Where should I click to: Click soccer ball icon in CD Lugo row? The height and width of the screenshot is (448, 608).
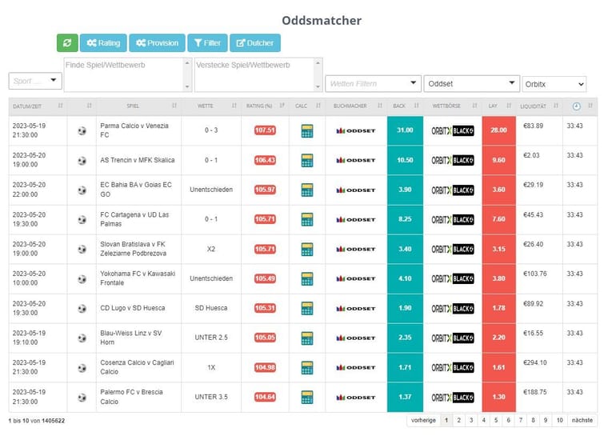(x=82, y=308)
